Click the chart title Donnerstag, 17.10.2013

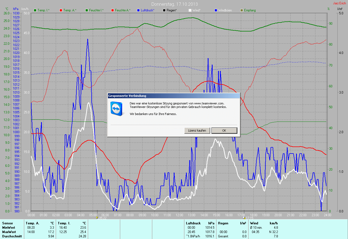click(175, 4)
